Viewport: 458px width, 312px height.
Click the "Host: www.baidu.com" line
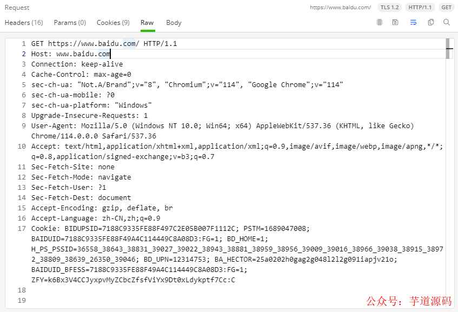[x=71, y=54]
